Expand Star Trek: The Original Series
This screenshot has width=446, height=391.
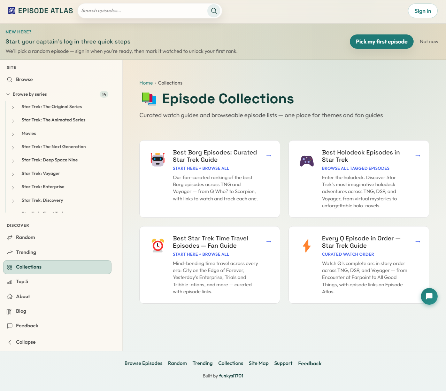pyautogui.click(x=13, y=107)
